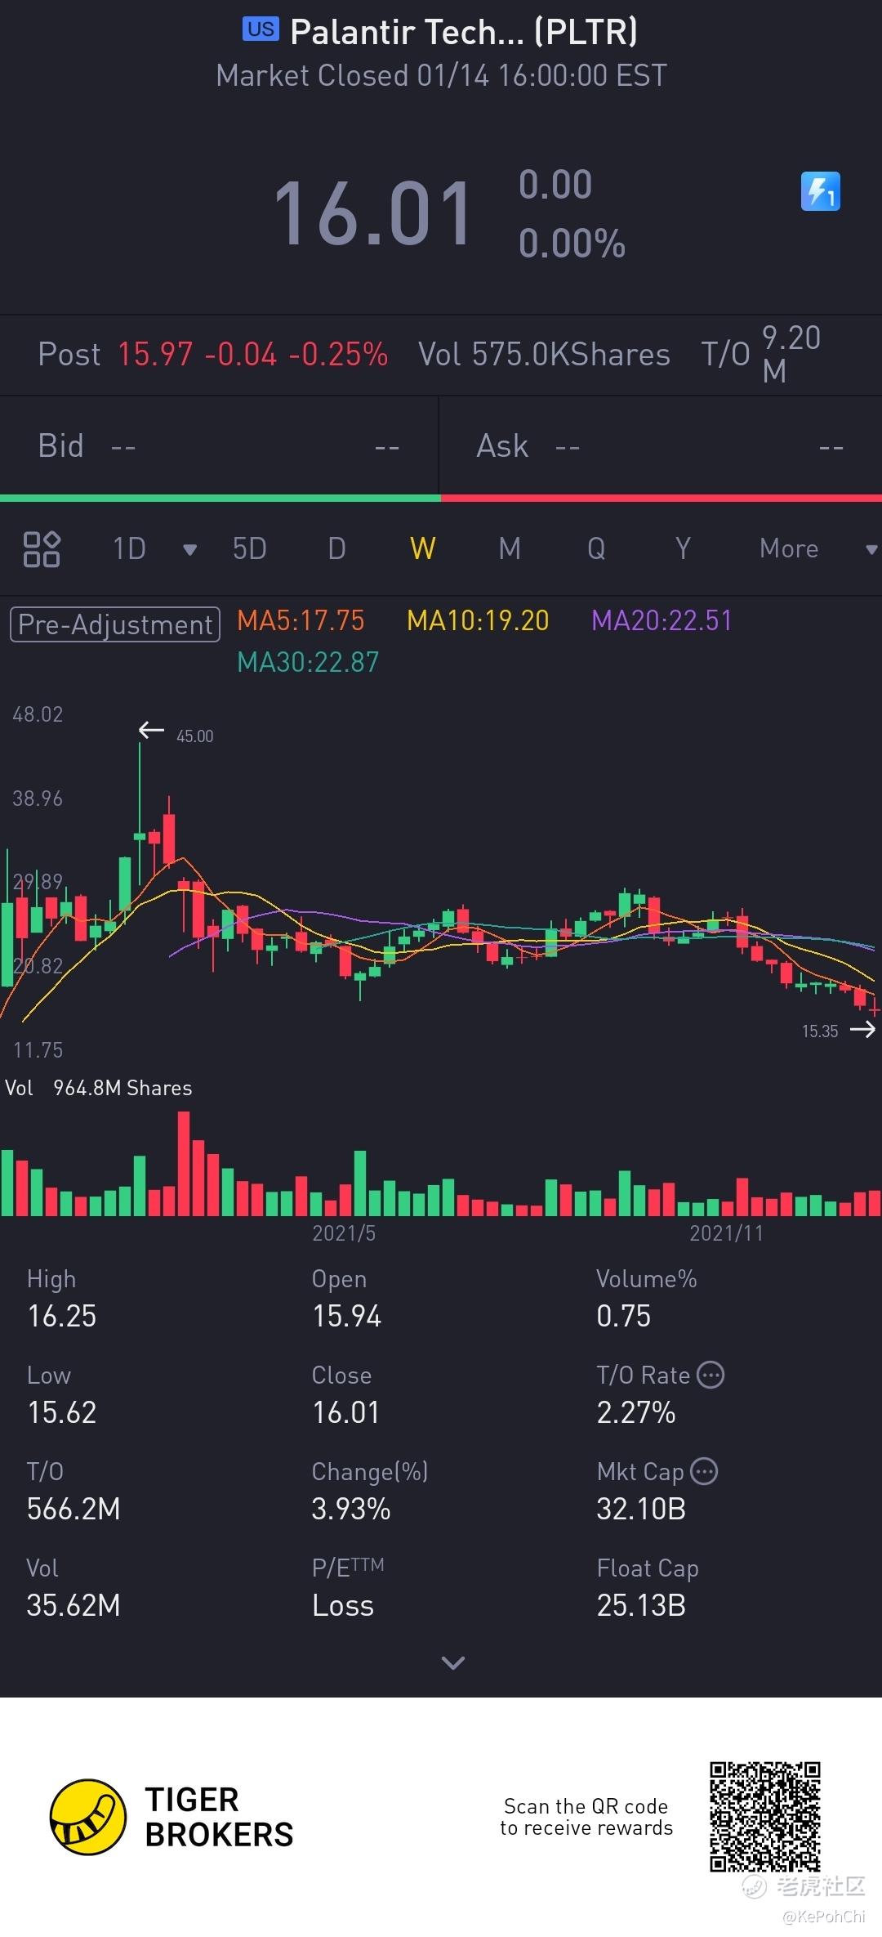Image resolution: width=882 pixels, height=1937 pixels.
Task: Tap the Vol 35.62M value
Action: [73, 1606]
